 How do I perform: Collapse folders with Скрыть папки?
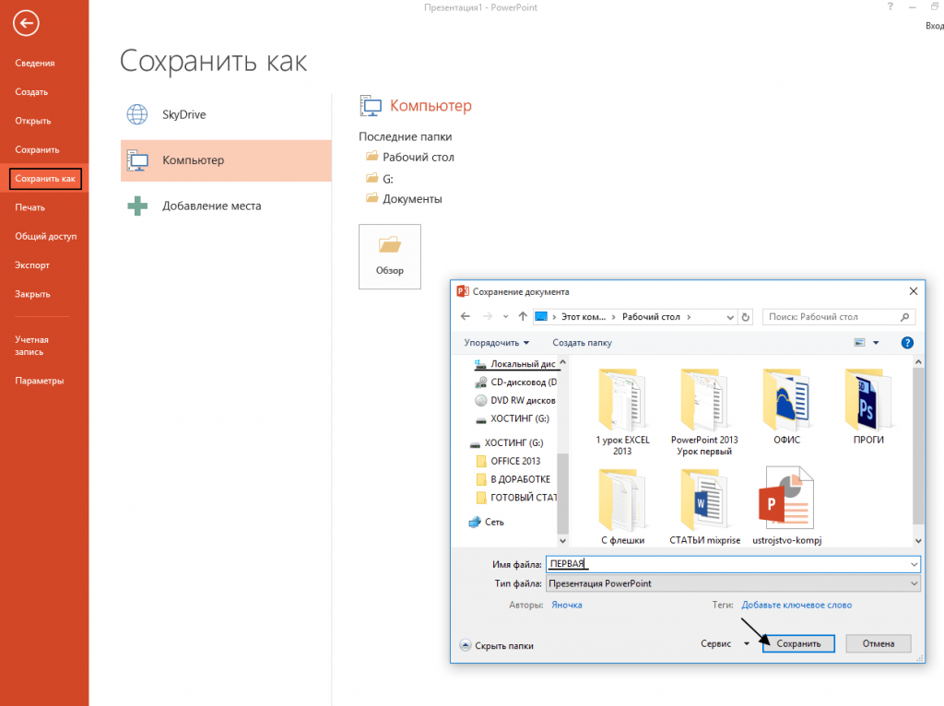(497, 645)
